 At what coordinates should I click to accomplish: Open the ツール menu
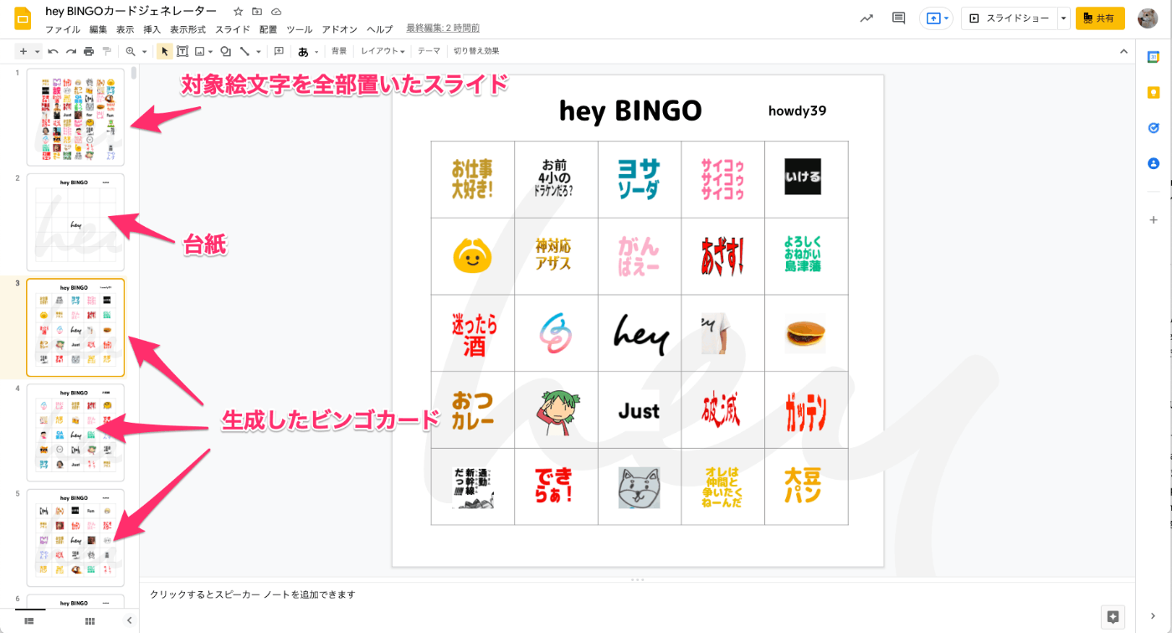coord(299,29)
